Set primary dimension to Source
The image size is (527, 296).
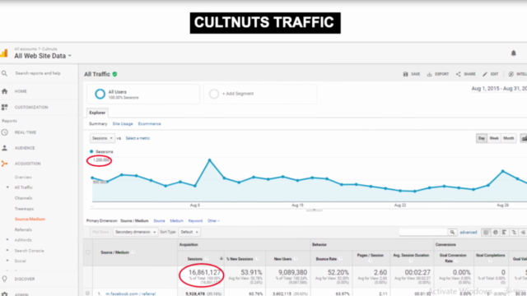click(x=159, y=221)
